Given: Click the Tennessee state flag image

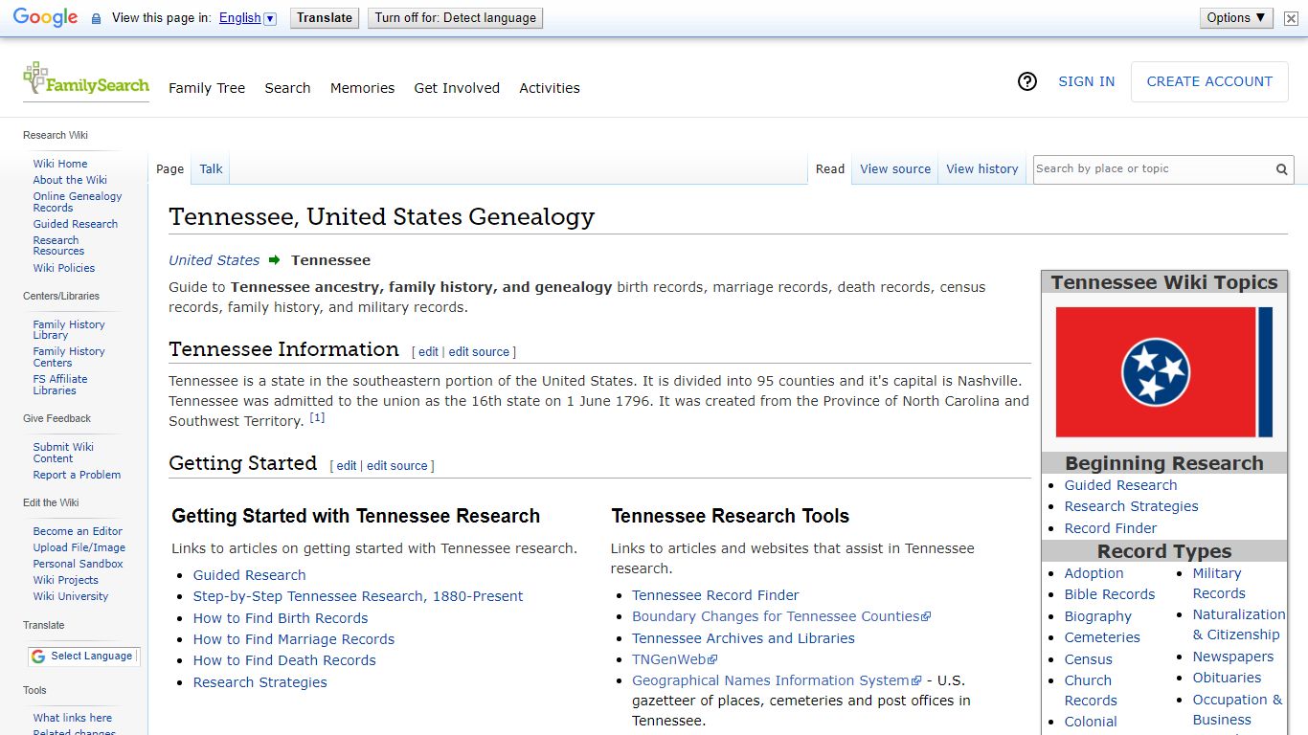Looking at the screenshot, I should [1163, 372].
